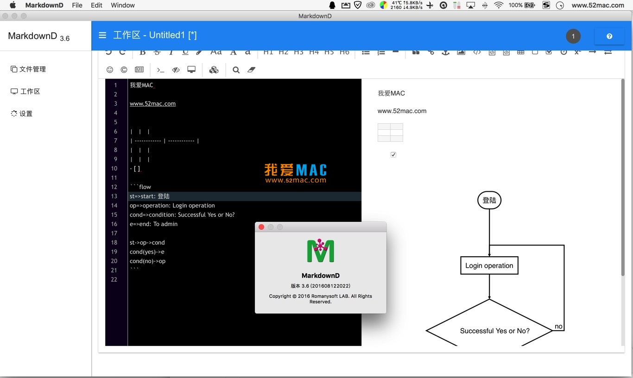Toggle preview with the eye-slash icon
633x378 pixels.
[176, 70]
